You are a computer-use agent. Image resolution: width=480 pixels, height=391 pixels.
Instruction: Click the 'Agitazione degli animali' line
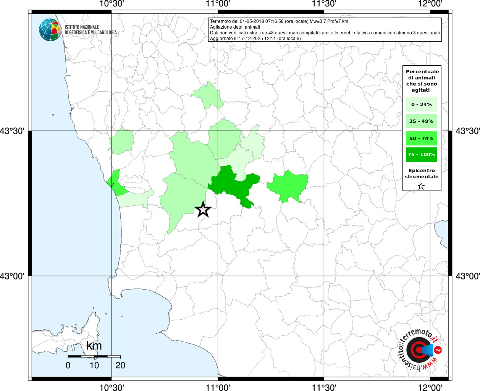click(235, 27)
